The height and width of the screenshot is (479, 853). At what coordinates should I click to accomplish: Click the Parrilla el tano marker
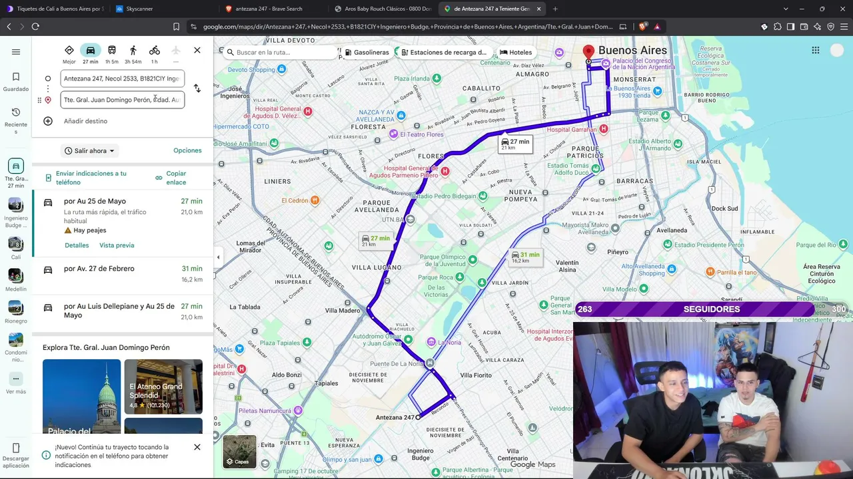coord(711,272)
